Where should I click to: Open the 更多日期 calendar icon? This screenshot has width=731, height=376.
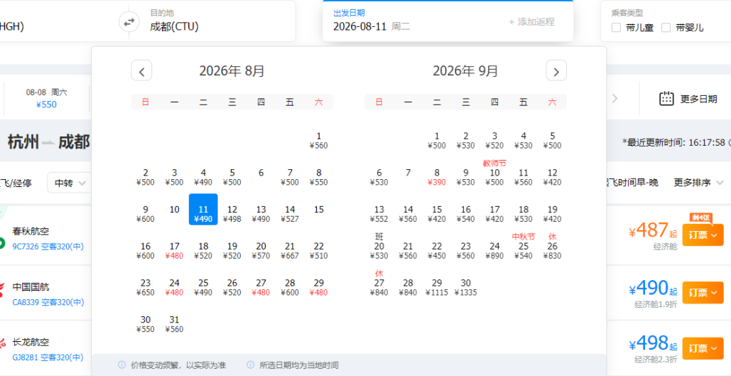click(666, 98)
